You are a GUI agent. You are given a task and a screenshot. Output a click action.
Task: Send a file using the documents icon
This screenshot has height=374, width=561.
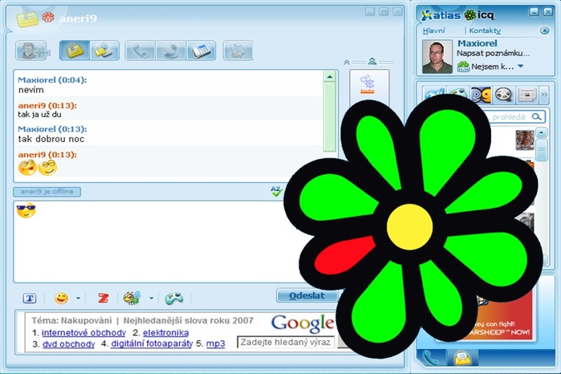pos(238,51)
